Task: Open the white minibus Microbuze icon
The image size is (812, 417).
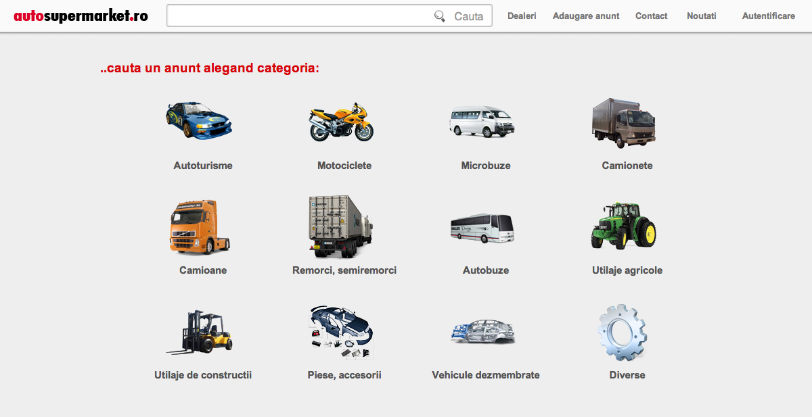Action: tap(482, 122)
